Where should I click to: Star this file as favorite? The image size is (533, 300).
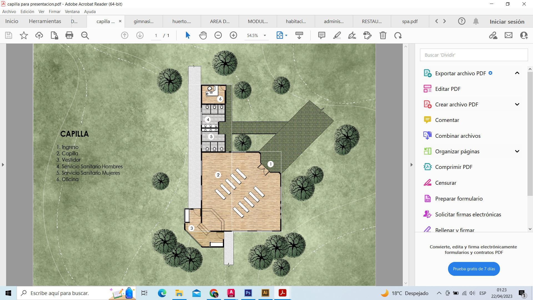[x=24, y=35]
